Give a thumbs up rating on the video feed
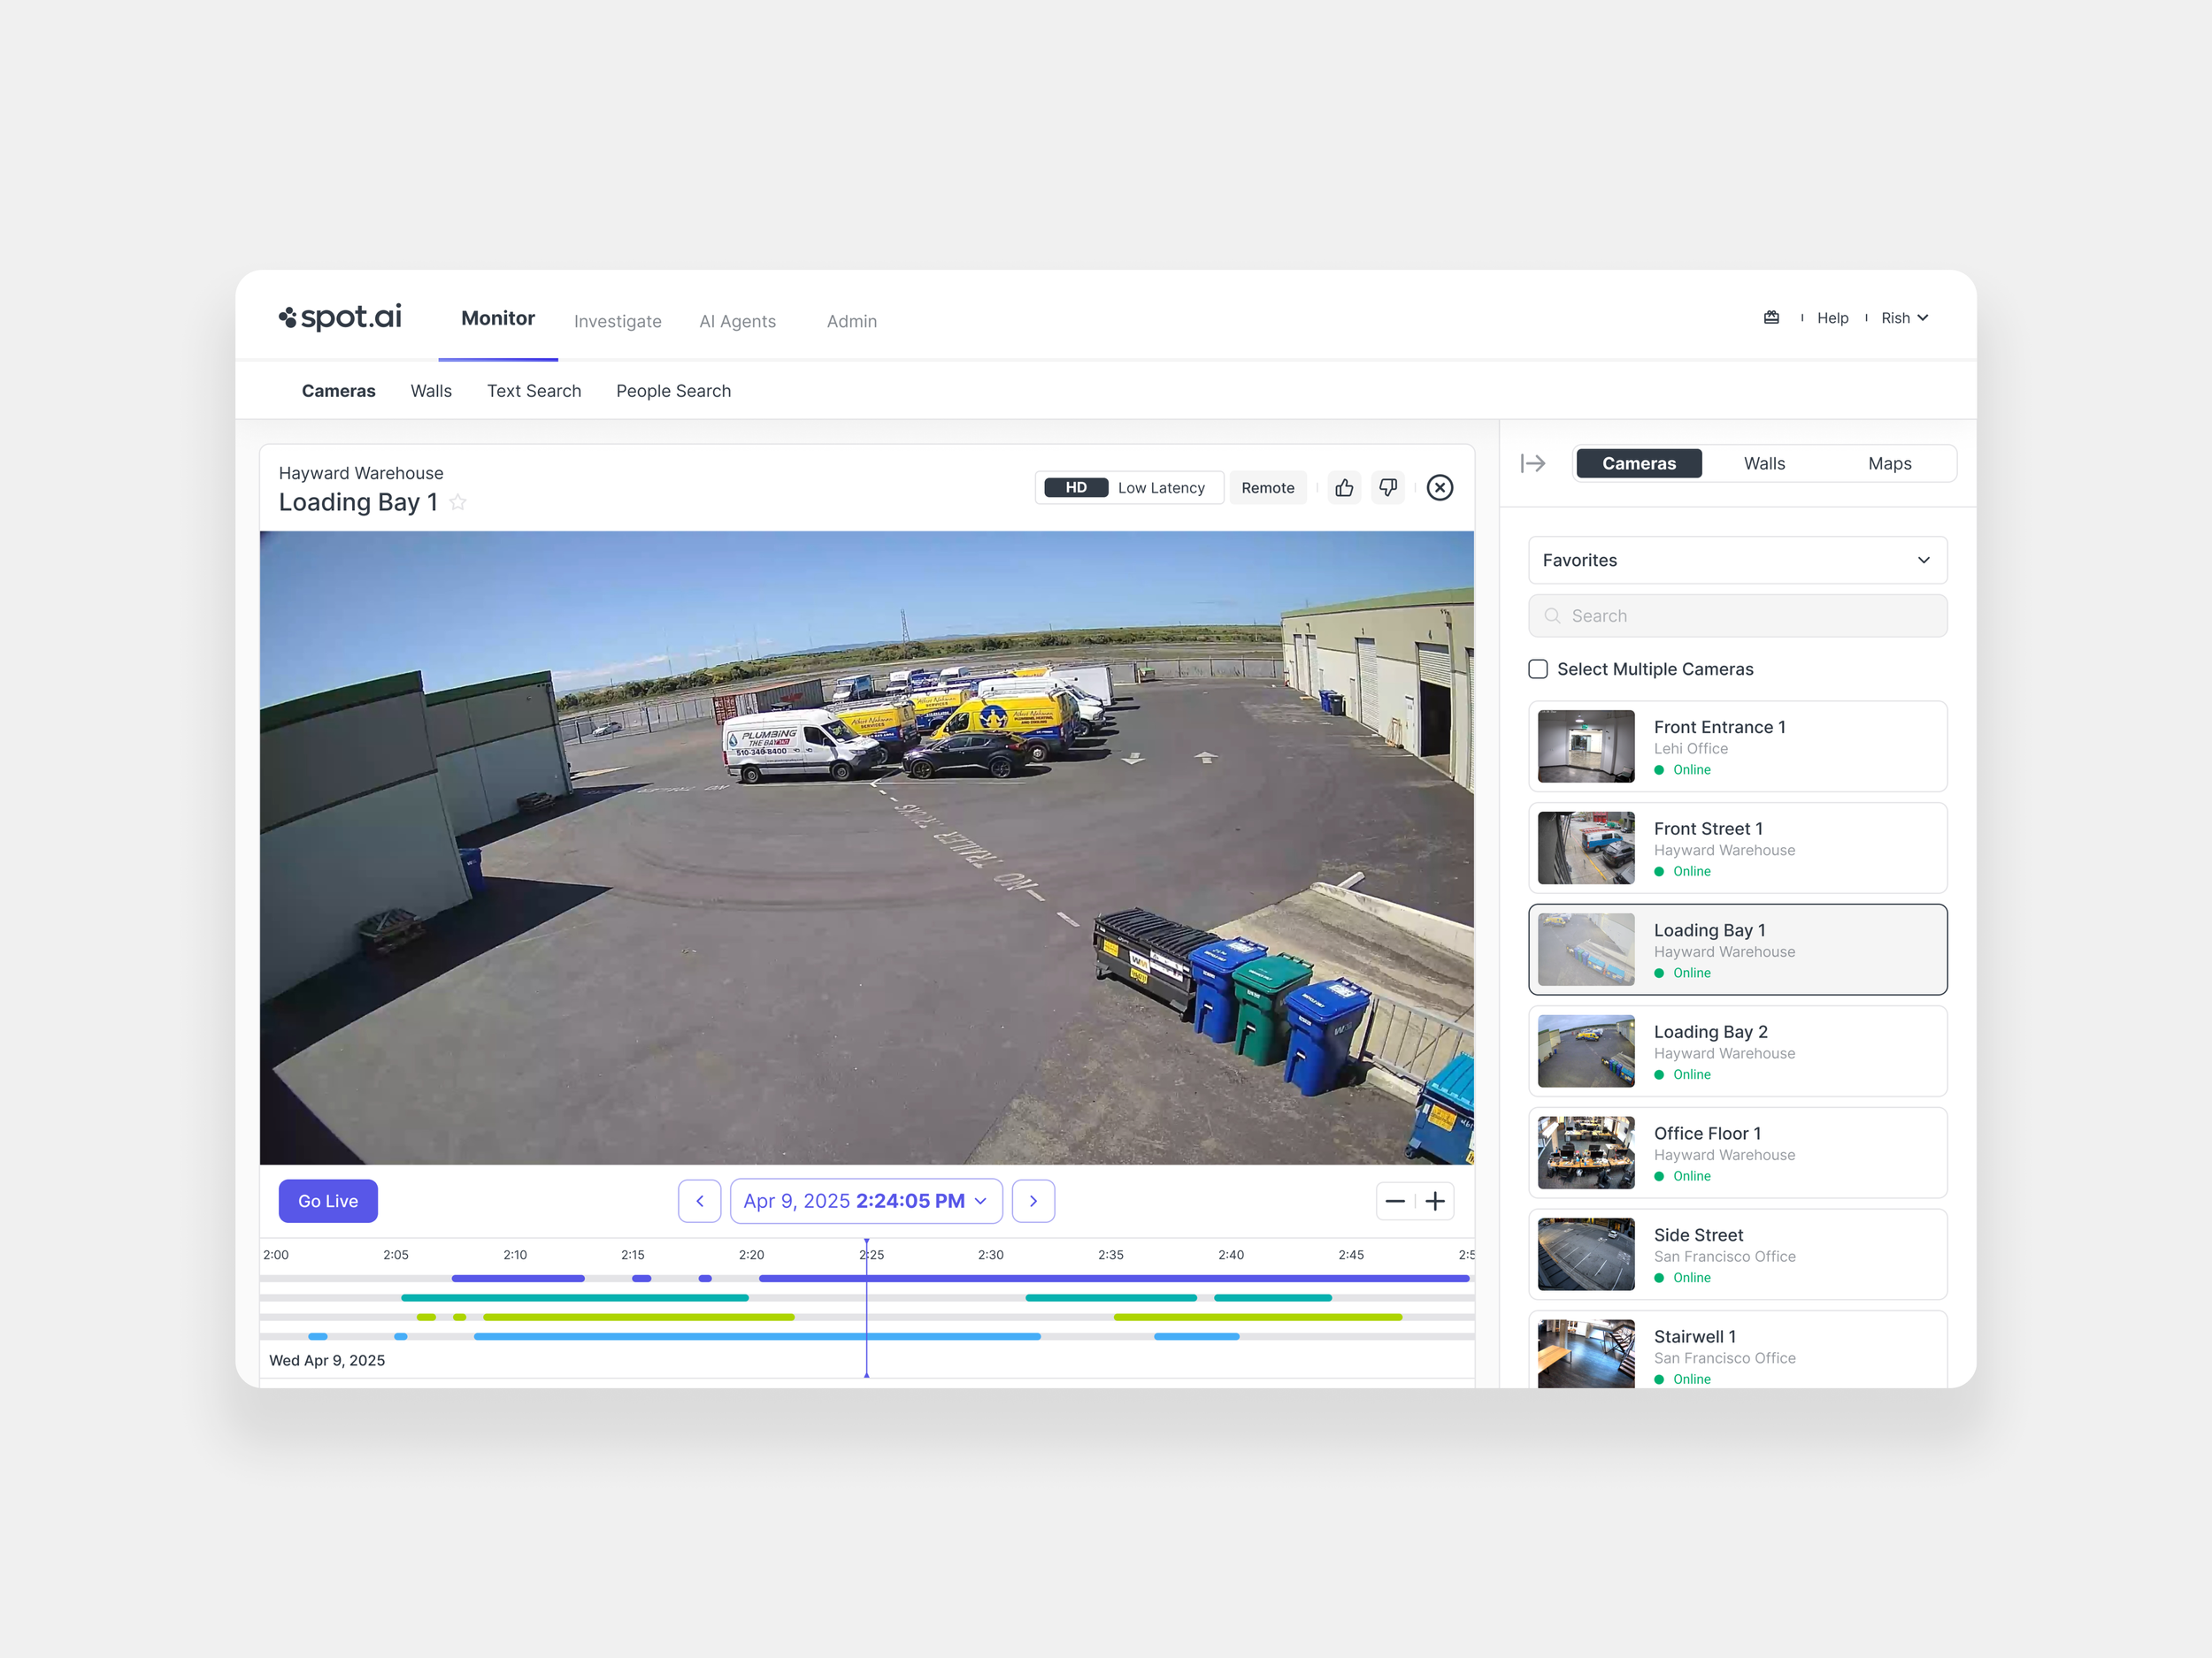Image resolution: width=2212 pixels, height=1658 pixels. pos(1344,488)
